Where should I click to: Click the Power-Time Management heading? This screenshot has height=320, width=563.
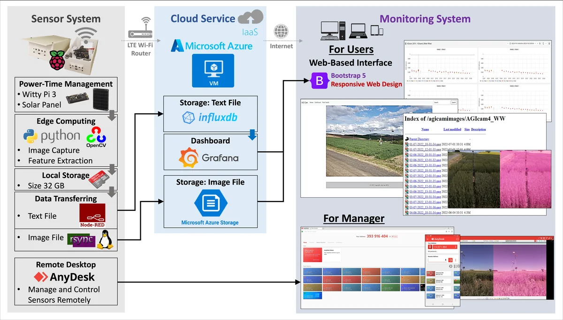[66, 84]
